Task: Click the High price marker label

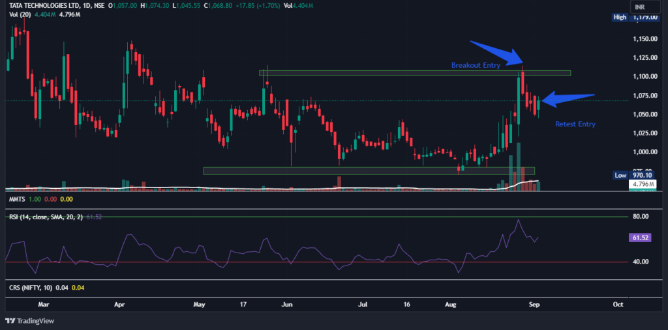Action: coord(620,18)
